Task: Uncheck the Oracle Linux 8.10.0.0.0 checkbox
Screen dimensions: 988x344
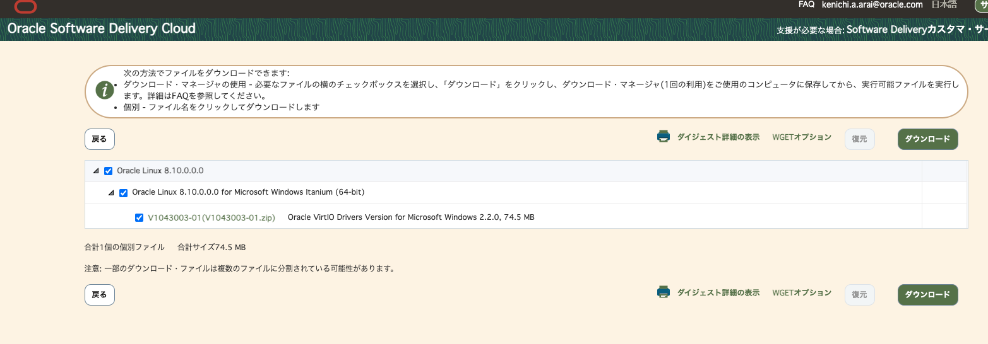Action: 108,171
